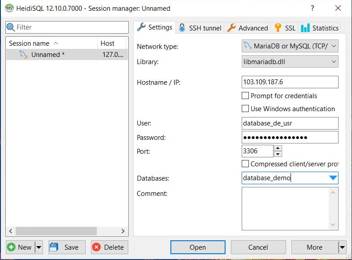352x260 pixels.
Task: Click the bar chart Statistics icon
Action: point(305,28)
